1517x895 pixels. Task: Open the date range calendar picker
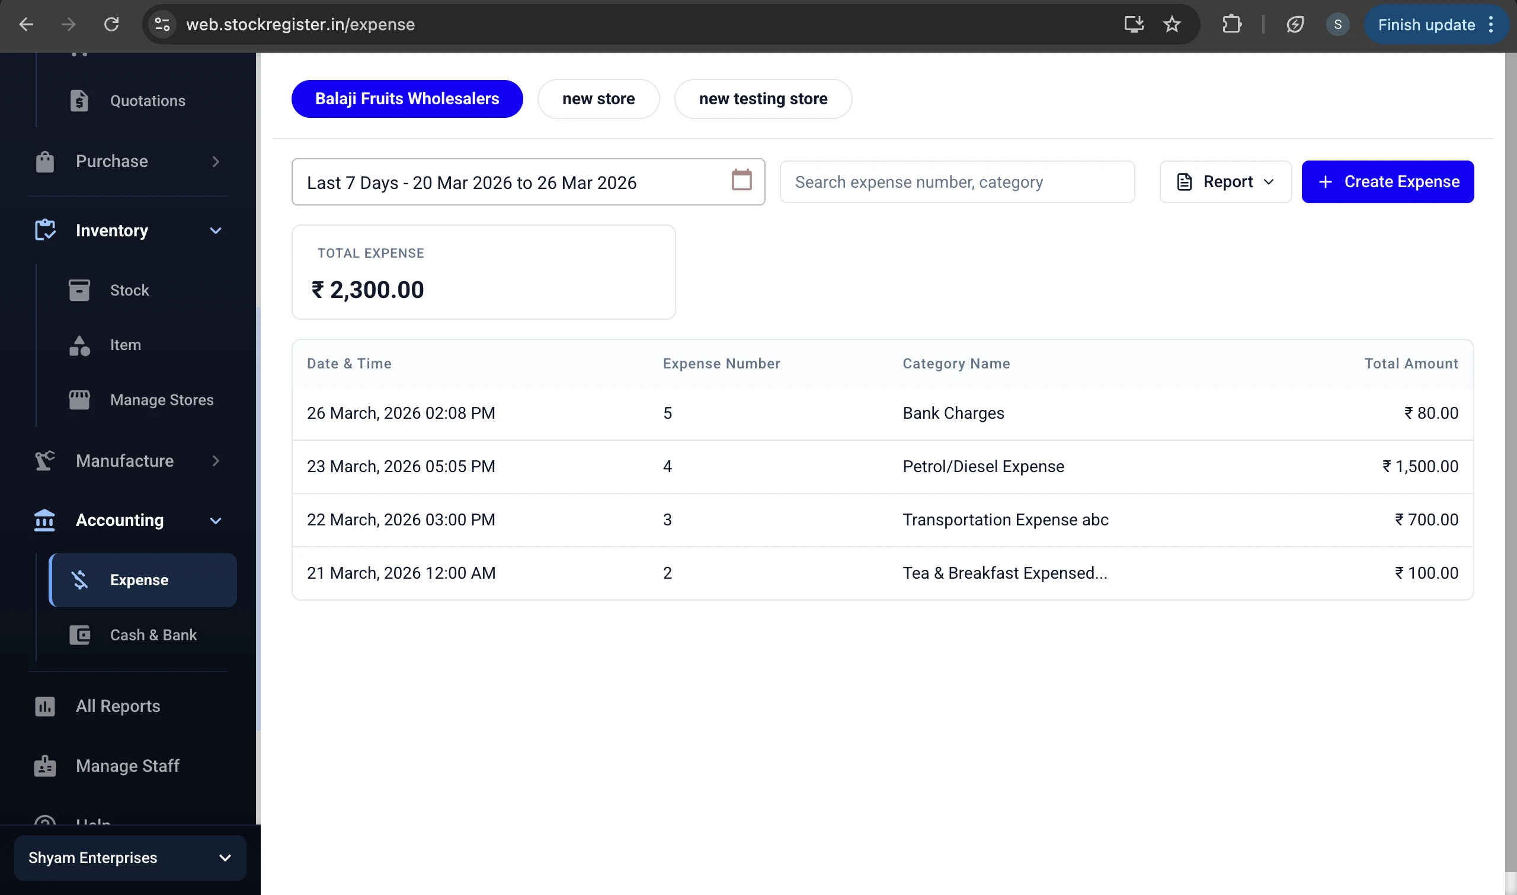741,181
